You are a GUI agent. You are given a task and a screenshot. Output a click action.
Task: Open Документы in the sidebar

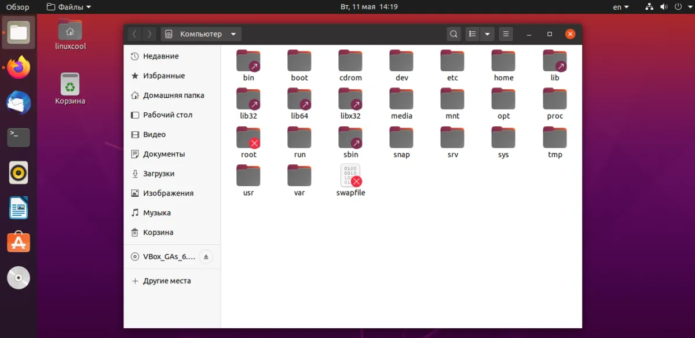click(172, 154)
